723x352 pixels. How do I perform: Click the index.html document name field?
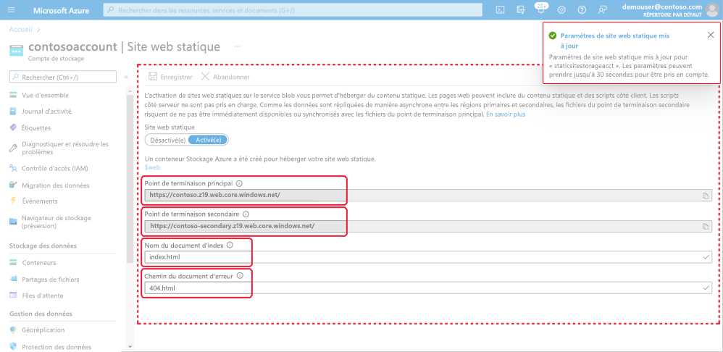[x=428, y=256]
